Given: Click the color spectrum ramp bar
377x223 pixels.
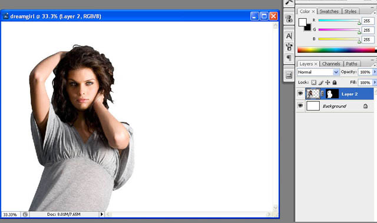Looking at the screenshot, I should pos(336,50).
